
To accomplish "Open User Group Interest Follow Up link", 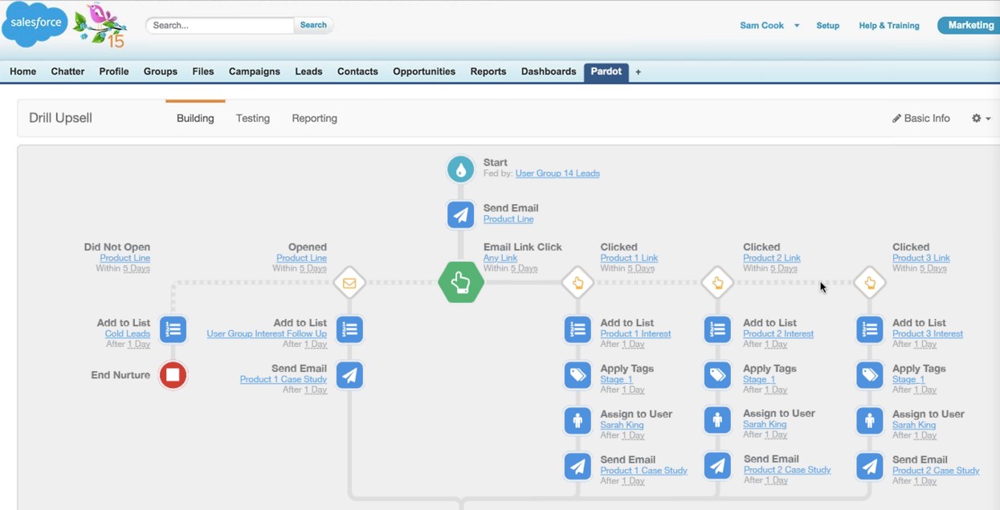I will (x=267, y=333).
